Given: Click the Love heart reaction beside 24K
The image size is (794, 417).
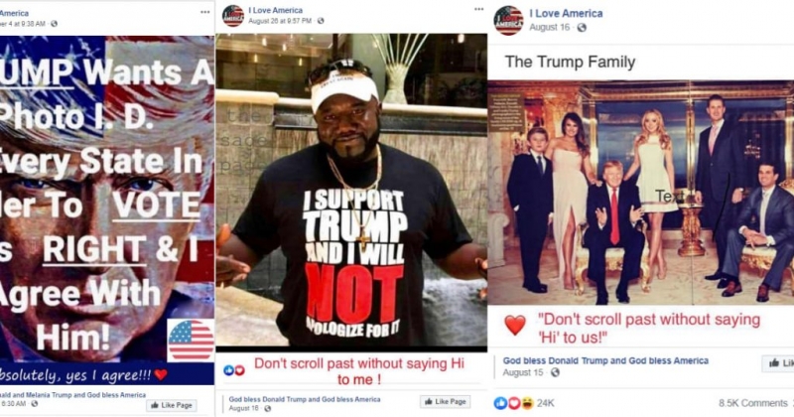Looking at the screenshot, I should coord(514,403).
